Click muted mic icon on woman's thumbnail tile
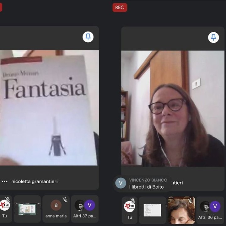 tap(191, 201)
